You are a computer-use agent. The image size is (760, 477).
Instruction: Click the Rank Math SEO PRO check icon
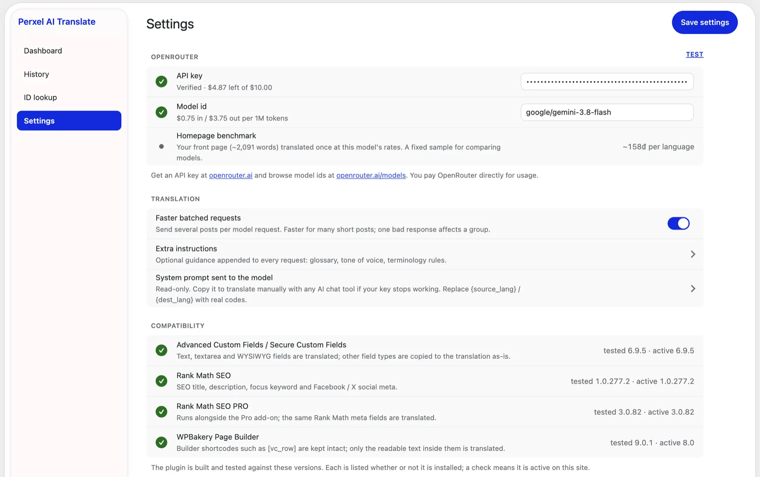pos(161,412)
